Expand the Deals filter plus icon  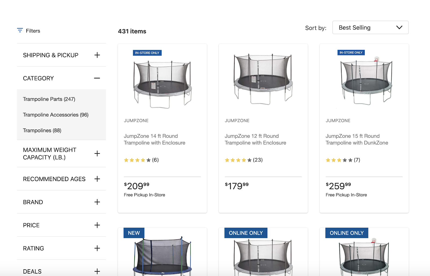[x=97, y=271]
